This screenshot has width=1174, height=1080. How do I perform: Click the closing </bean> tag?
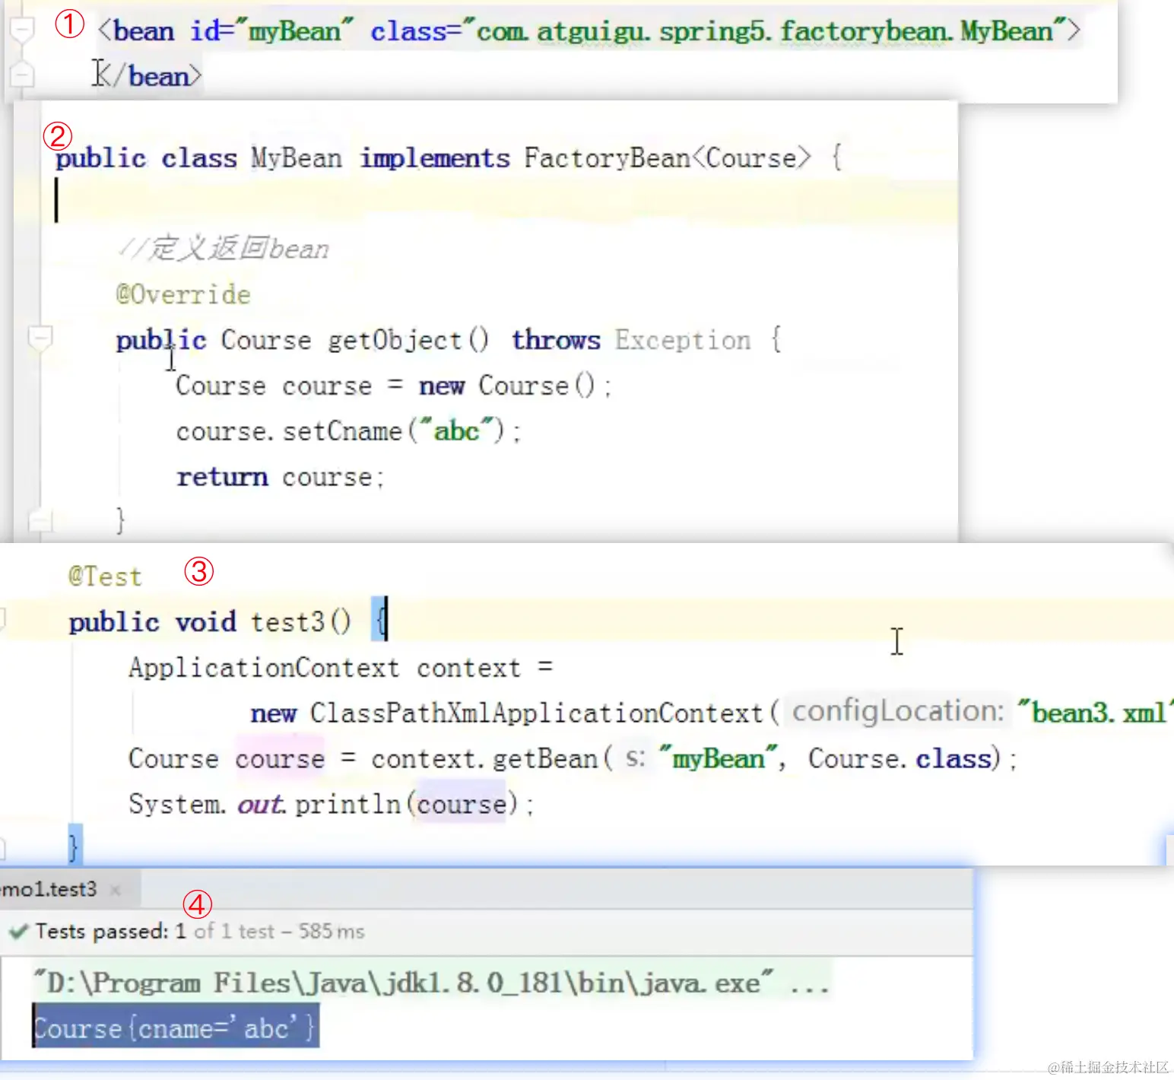(x=147, y=76)
